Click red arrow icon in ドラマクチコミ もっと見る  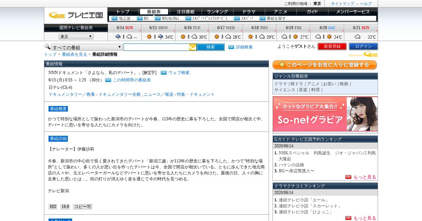(348, 218)
